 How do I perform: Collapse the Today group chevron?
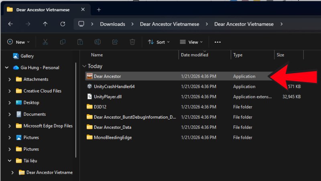(x=84, y=66)
